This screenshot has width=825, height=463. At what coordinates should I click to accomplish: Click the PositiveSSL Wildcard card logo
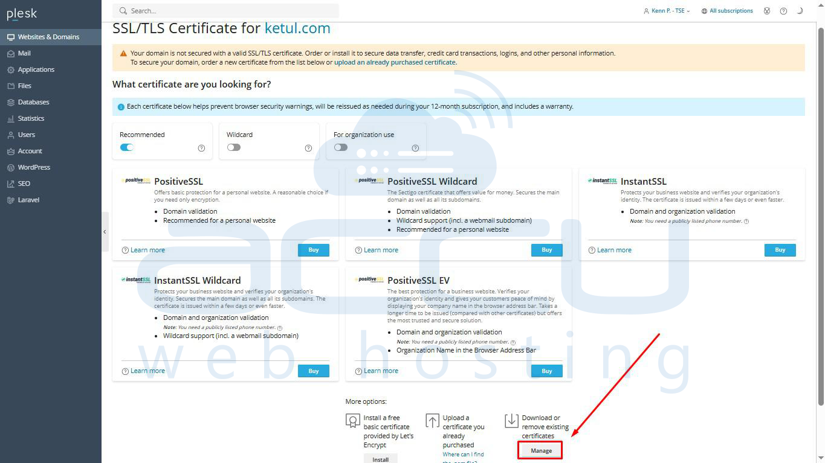[369, 180]
